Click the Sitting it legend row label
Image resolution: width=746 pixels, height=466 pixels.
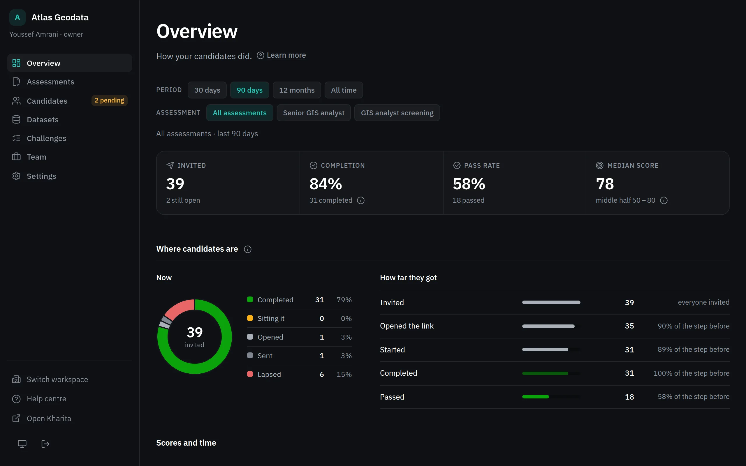271,318
